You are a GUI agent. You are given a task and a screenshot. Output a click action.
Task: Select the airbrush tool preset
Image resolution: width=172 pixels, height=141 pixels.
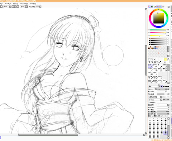tap(156, 66)
